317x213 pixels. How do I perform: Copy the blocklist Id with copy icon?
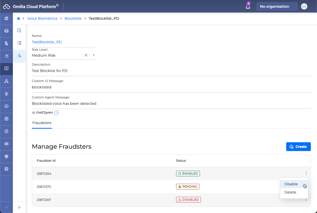(56, 113)
